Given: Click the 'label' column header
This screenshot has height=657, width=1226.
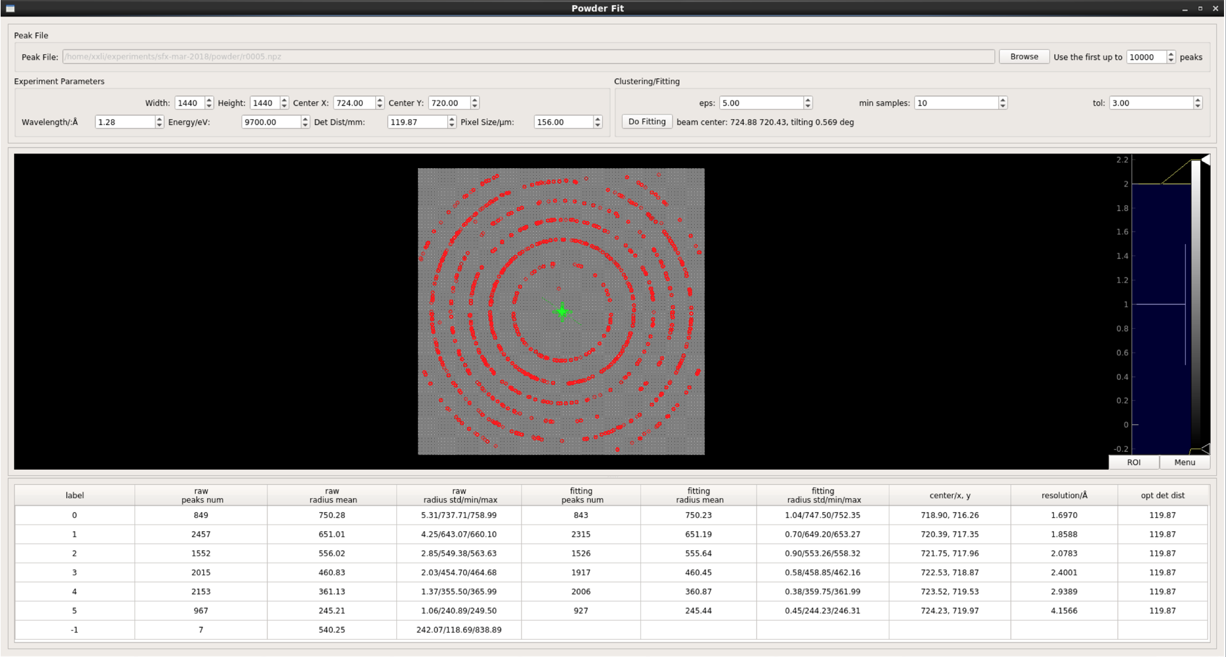Looking at the screenshot, I should pos(75,496).
